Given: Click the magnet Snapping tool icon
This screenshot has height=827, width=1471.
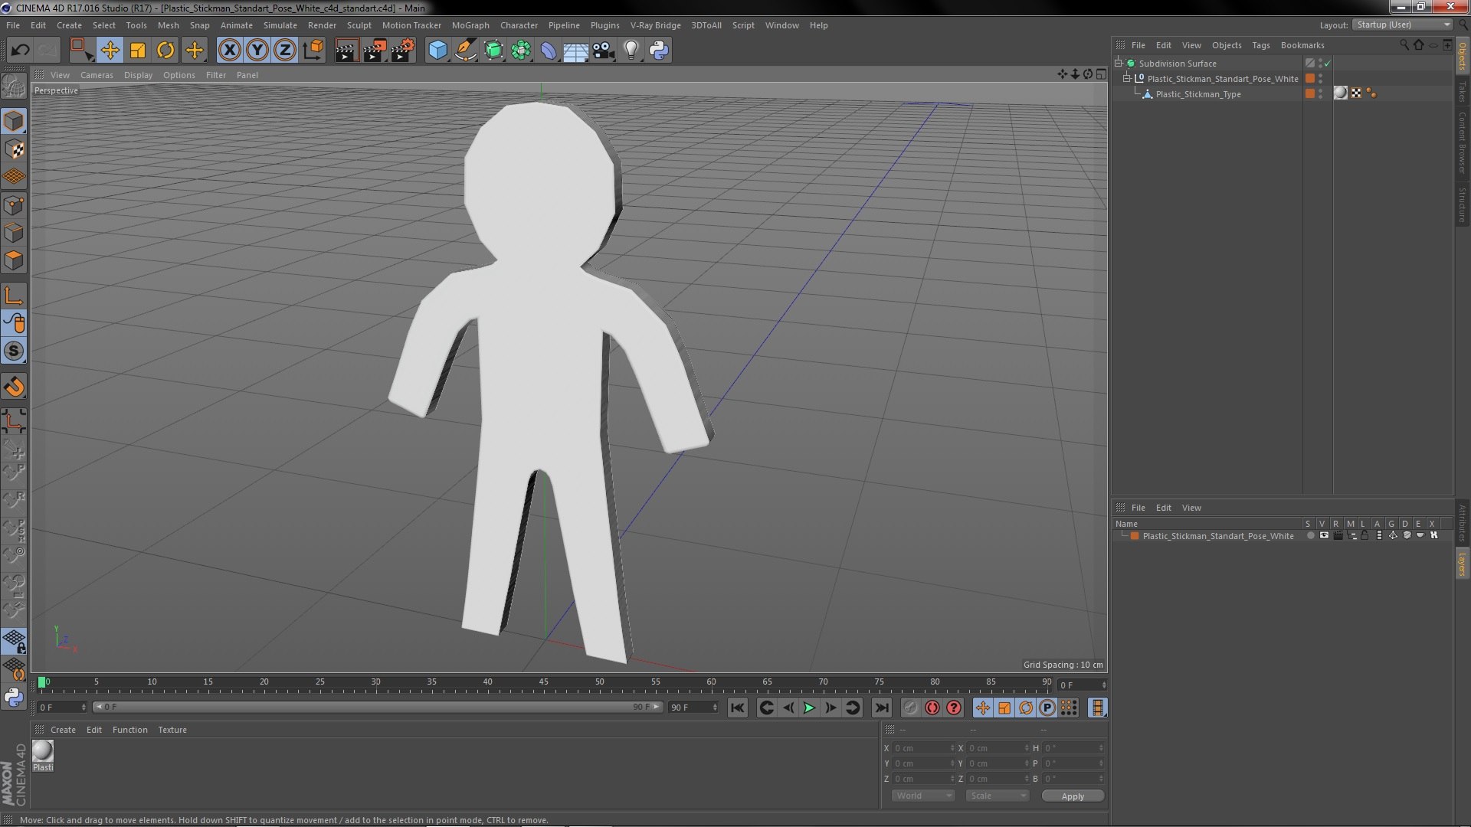Looking at the screenshot, I should click(x=14, y=387).
